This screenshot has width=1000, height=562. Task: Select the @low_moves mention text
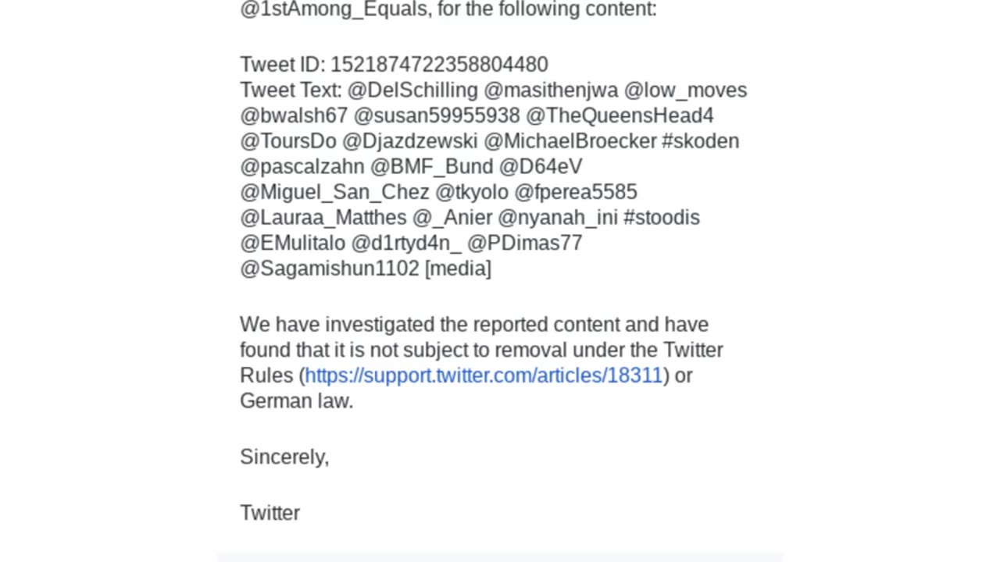(684, 91)
